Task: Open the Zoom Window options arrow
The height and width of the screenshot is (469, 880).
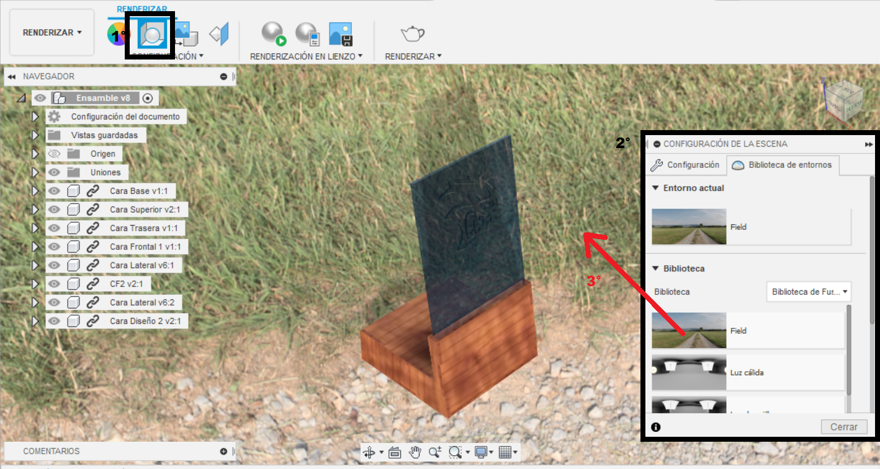Action: tap(468, 453)
